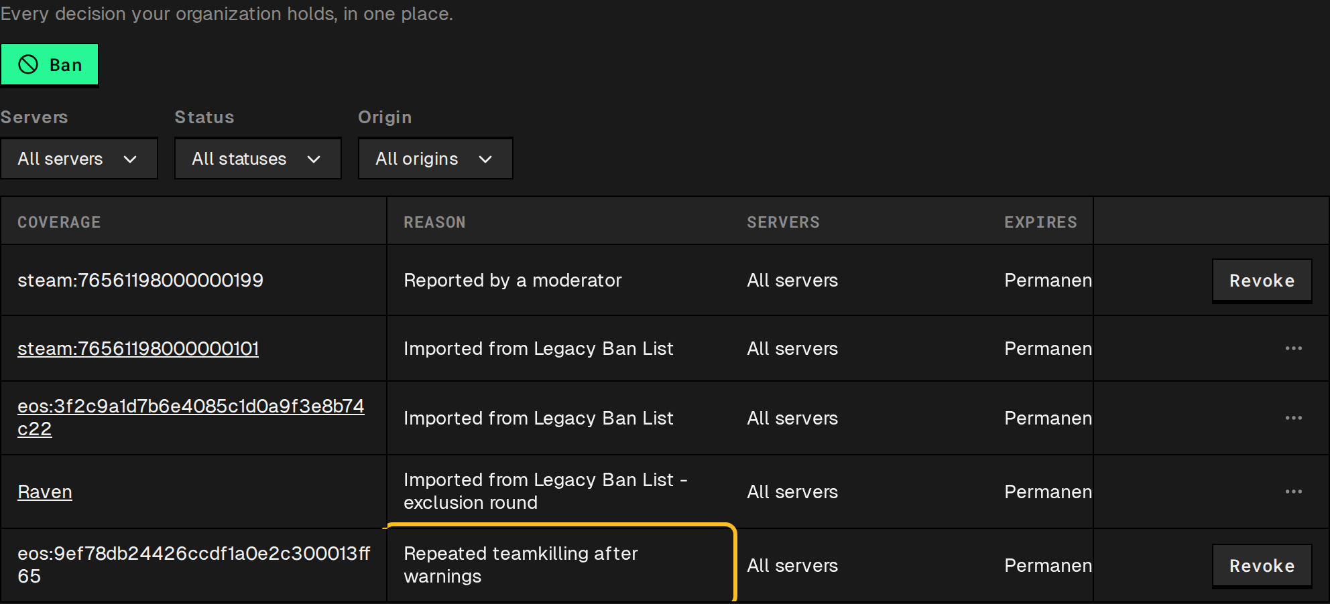Click All servers in the steam:76561198000000199 row
The height and width of the screenshot is (604, 1330).
(x=792, y=280)
